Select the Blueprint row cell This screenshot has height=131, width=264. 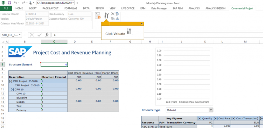(25, 98)
